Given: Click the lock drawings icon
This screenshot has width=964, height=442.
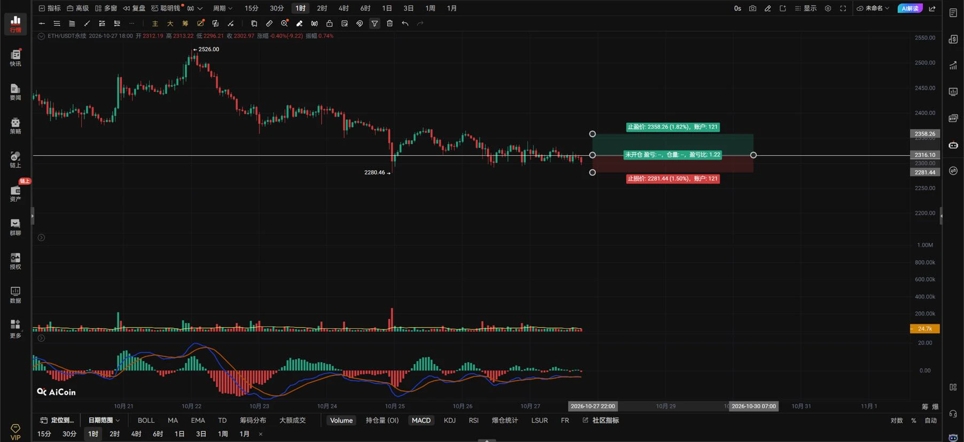Looking at the screenshot, I should tap(329, 23).
